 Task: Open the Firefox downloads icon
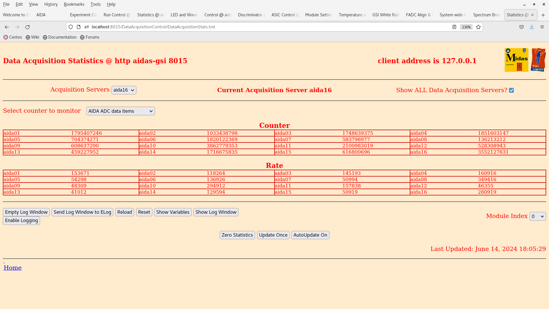pyautogui.click(x=532, y=27)
